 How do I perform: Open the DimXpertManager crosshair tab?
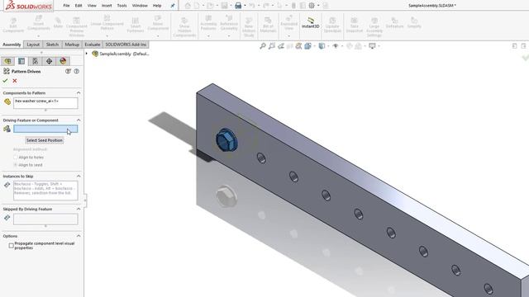pyautogui.click(x=49, y=61)
